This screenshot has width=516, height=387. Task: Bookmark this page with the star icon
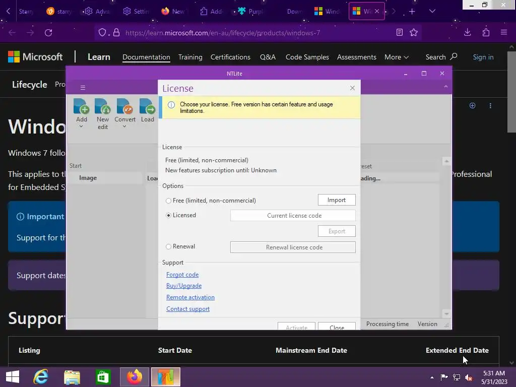tap(414, 32)
